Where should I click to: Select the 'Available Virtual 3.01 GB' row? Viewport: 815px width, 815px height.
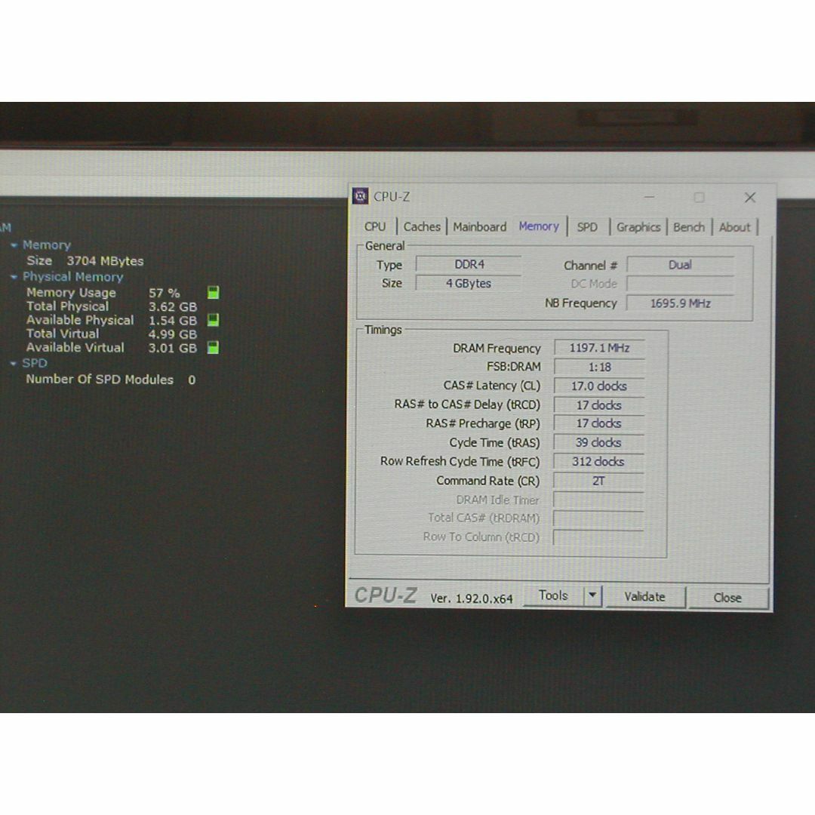pos(112,348)
